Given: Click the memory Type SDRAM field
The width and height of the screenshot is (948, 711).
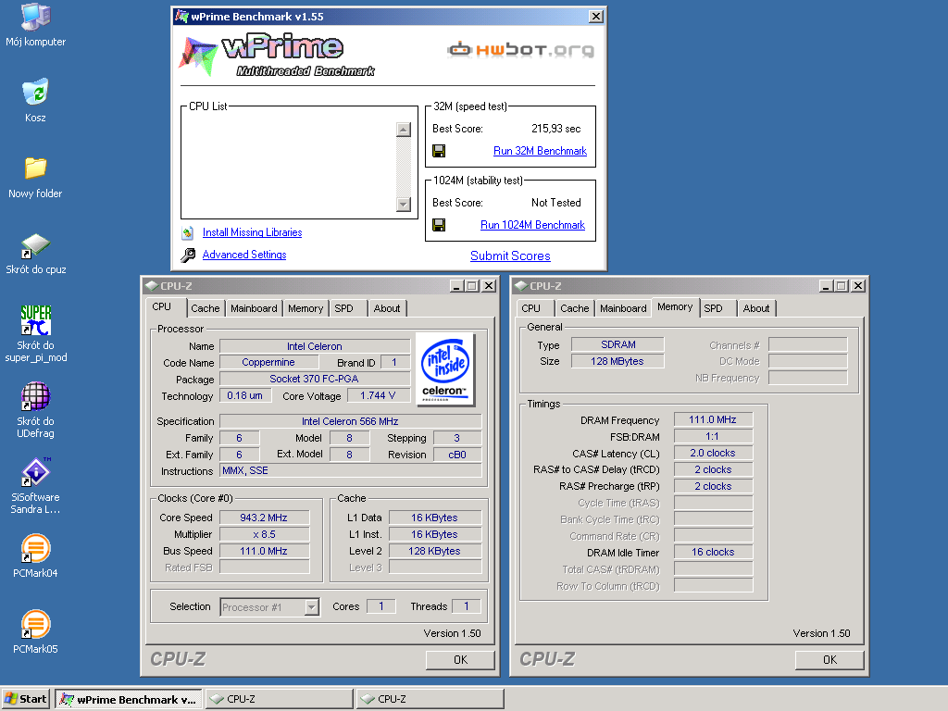Looking at the screenshot, I should [617, 344].
